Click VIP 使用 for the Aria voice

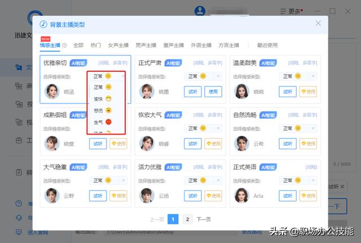tap(308, 196)
